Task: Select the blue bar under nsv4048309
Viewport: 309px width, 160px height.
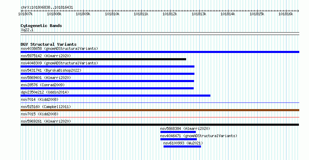Action: (x=107, y=66)
